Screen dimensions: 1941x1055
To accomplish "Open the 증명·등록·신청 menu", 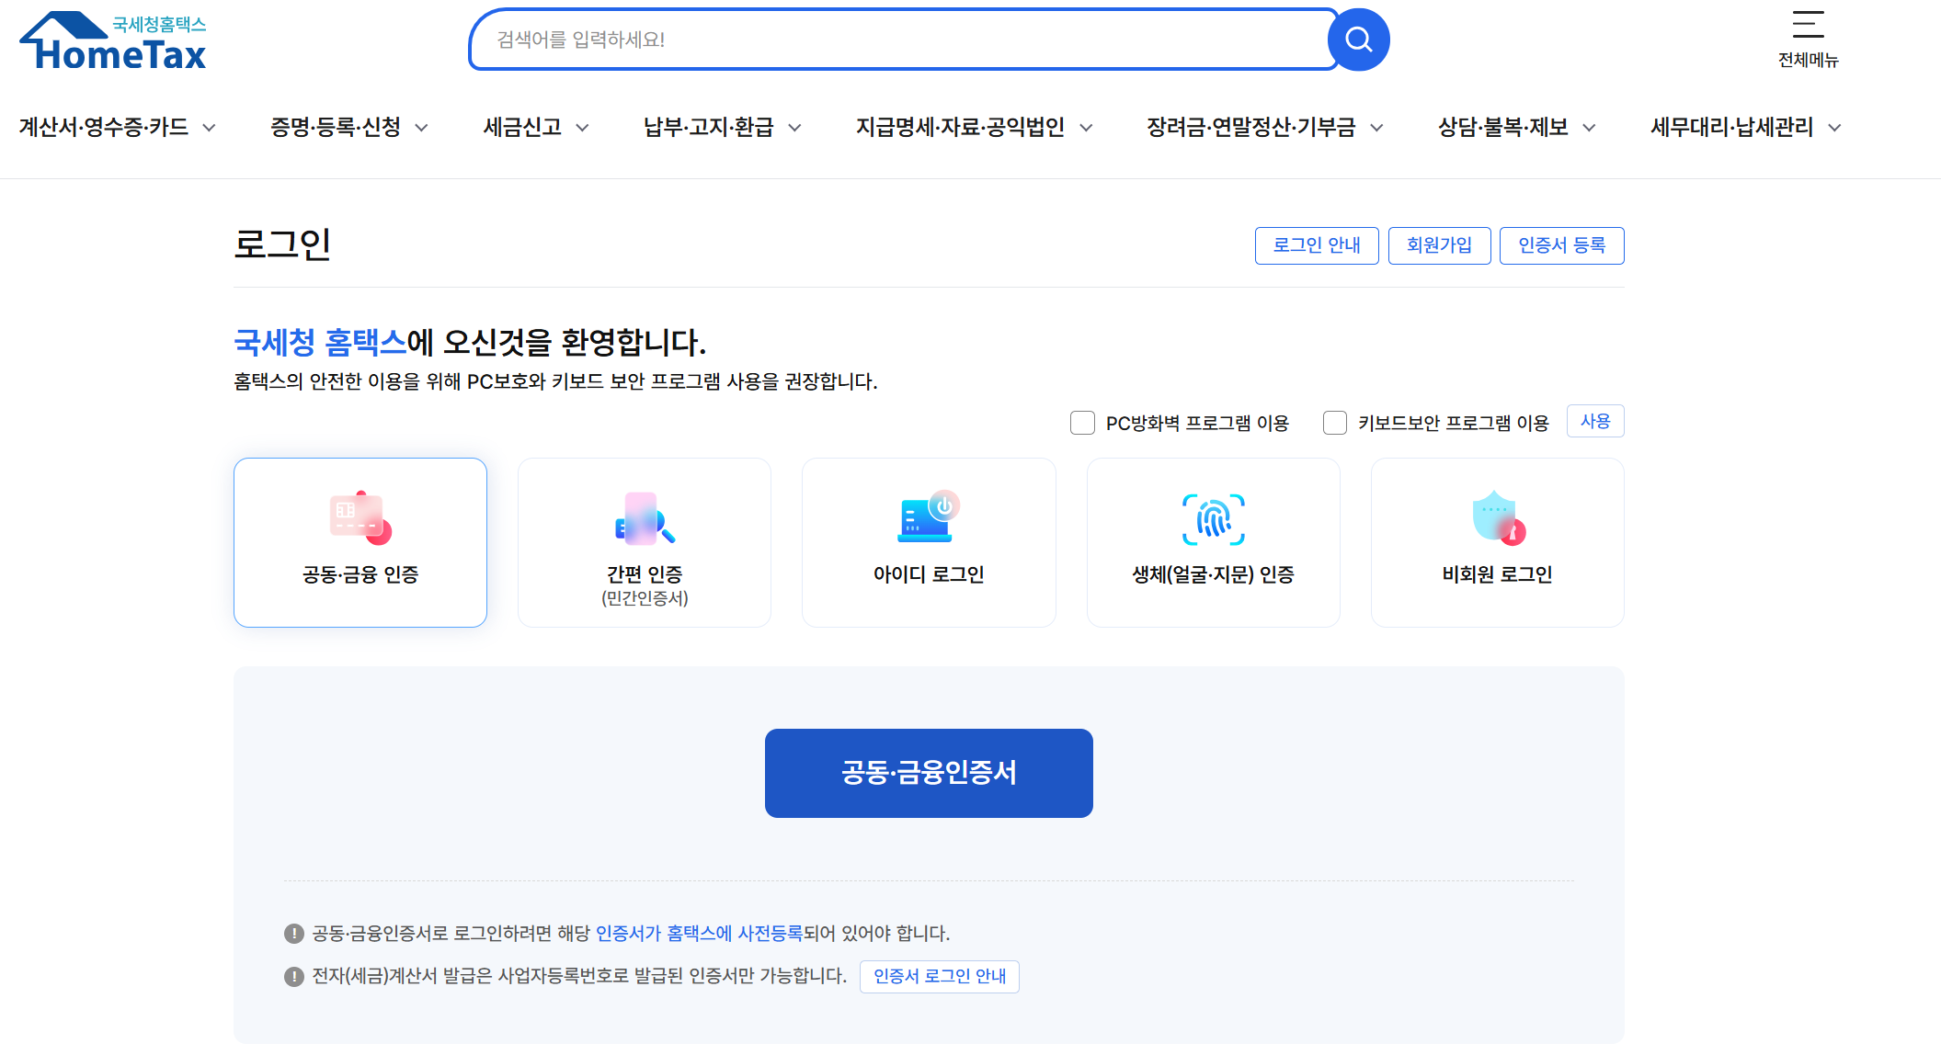I will point(336,127).
